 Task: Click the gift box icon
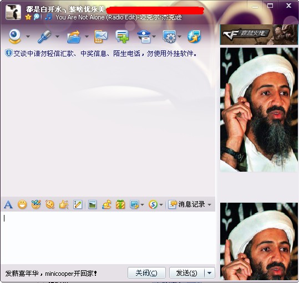tap(120, 204)
